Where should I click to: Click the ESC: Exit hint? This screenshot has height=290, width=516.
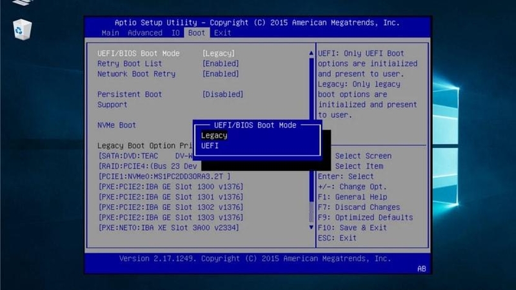pyautogui.click(x=337, y=238)
